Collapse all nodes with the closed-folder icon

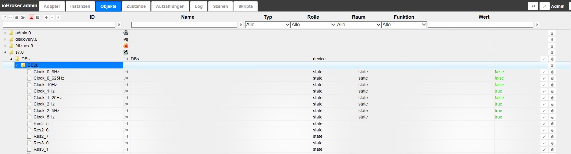[17, 17]
